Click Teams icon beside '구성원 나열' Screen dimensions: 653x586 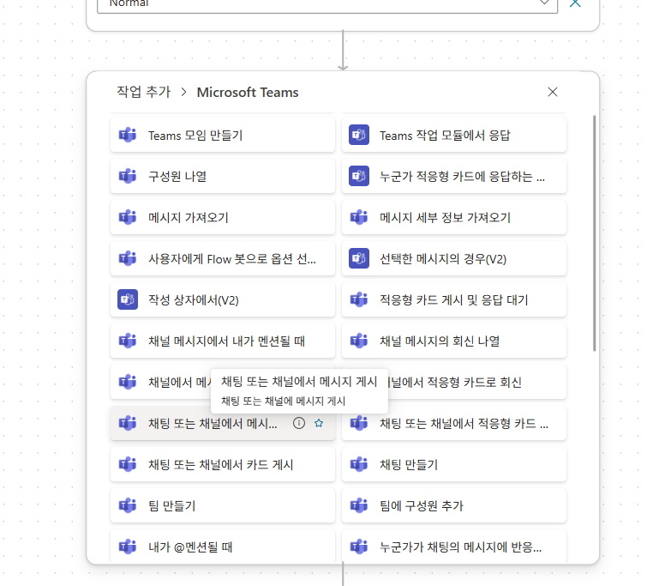pos(128,176)
